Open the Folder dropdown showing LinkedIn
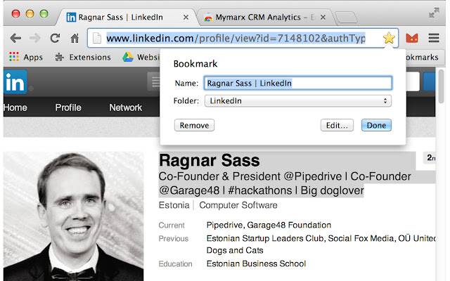The image size is (450, 281). (x=298, y=101)
